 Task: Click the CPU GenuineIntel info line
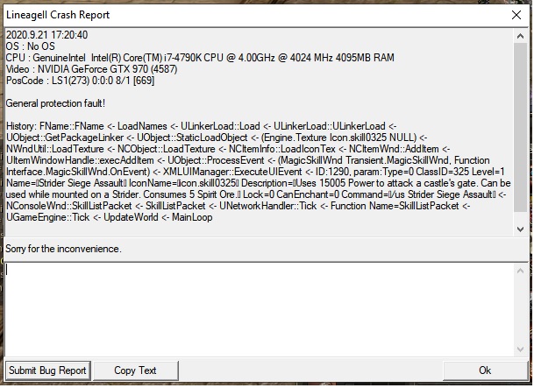point(200,58)
